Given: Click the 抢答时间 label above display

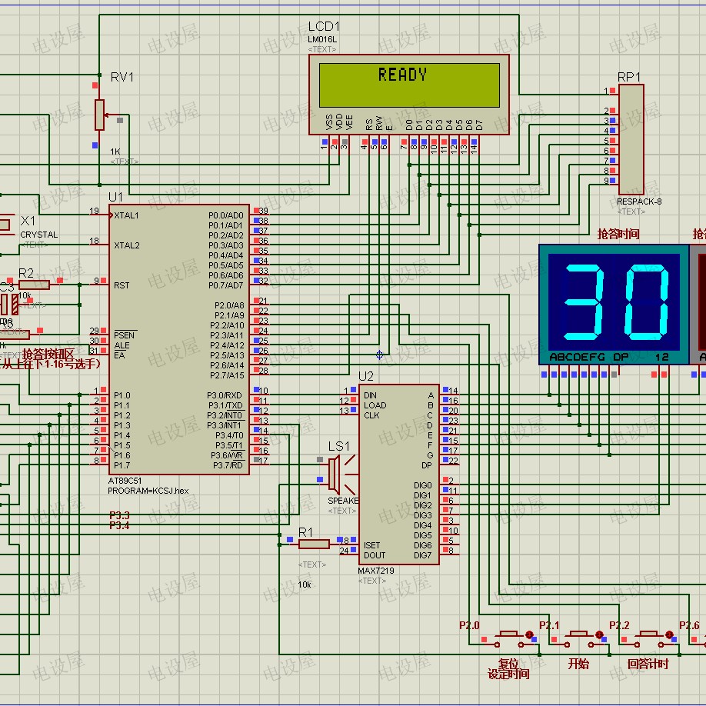Looking at the screenshot, I should (x=618, y=234).
